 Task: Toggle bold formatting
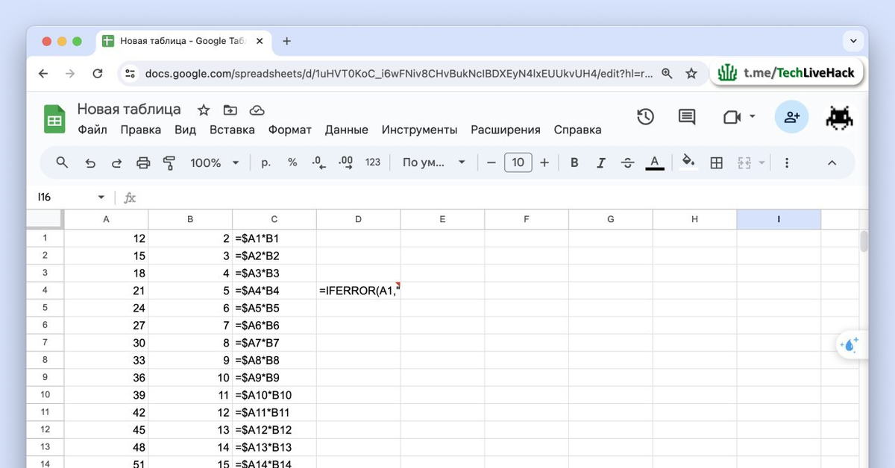pos(574,162)
